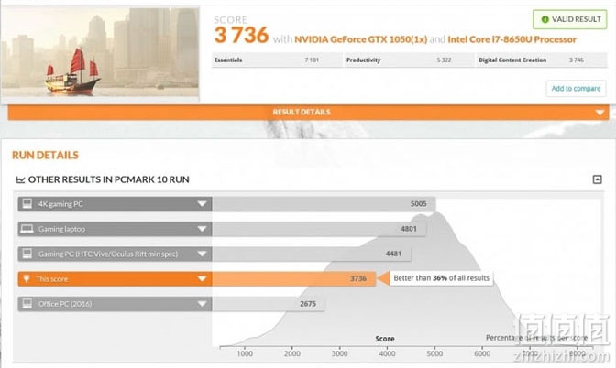Click the This score label
Screen dimensions: 616x368
[x=52, y=279]
